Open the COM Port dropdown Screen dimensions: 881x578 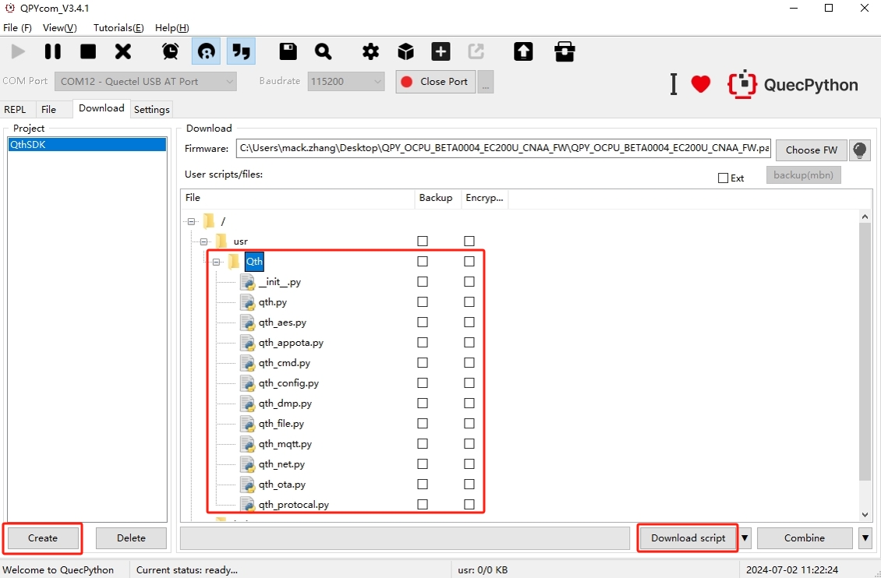point(146,81)
